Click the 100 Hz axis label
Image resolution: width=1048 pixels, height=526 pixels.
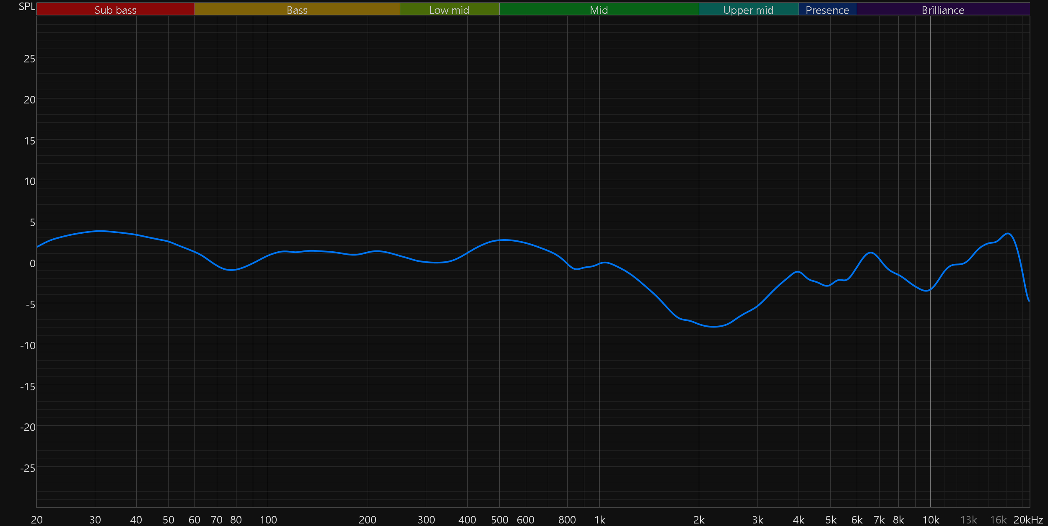tap(268, 520)
